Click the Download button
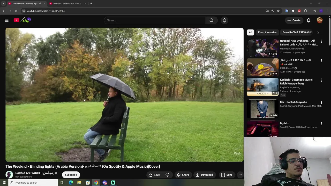This screenshot has width=331, height=186. point(204,175)
